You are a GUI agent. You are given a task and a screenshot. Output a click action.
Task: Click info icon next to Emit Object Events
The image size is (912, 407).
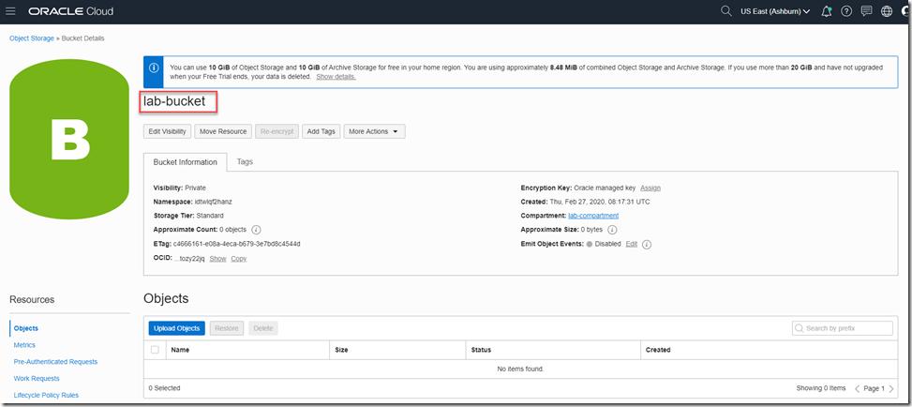(x=647, y=244)
